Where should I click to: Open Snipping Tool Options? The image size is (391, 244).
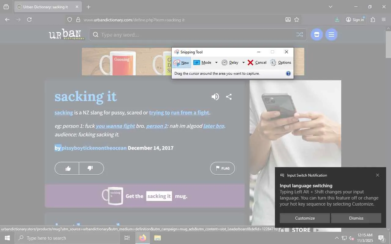[x=280, y=63]
